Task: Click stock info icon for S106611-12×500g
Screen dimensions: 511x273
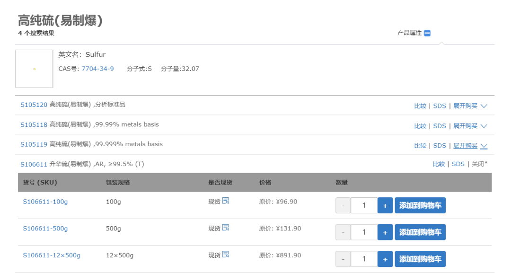Action: click(x=226, y=255)
